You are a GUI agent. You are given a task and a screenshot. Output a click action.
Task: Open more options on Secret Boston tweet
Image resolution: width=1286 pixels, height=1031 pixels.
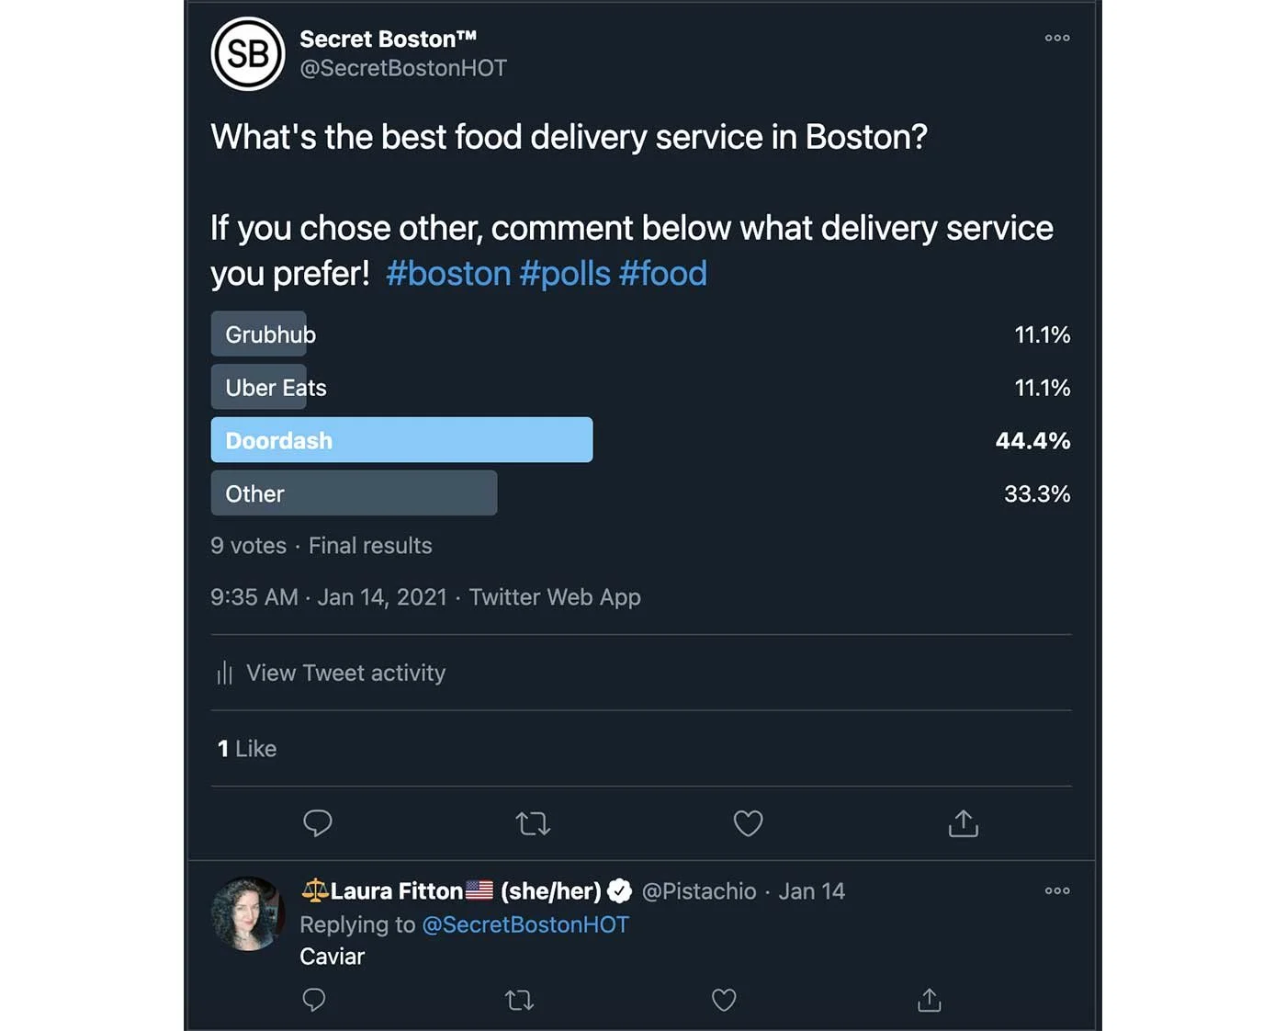pyautogui.click(x=1057, y=39)
